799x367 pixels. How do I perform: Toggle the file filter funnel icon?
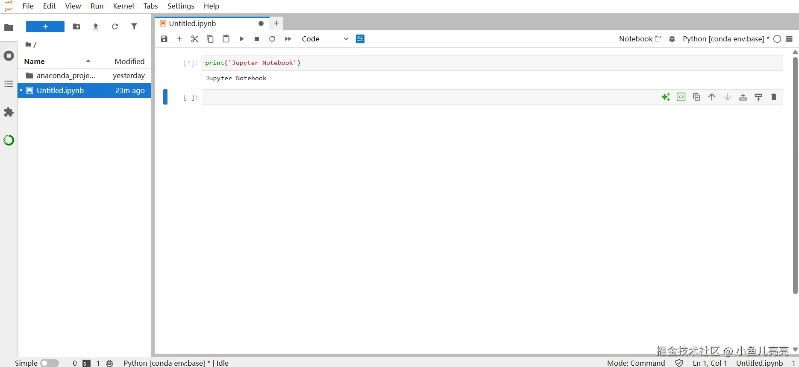[x=134, y=26]
